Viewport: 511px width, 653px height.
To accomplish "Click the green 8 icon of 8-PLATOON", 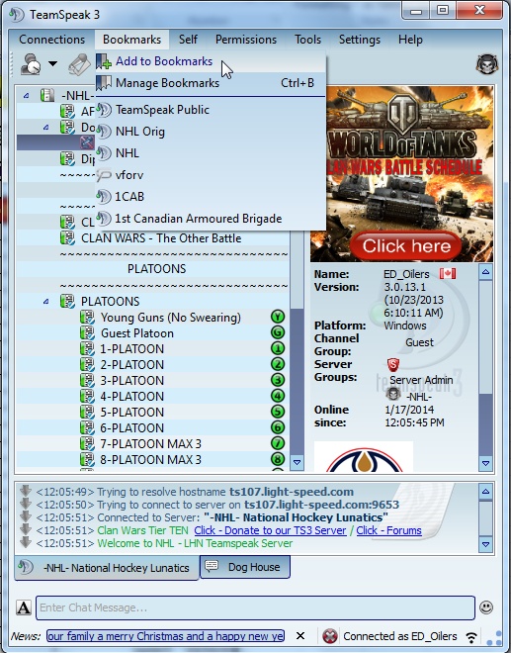I will tap(278, 459).
